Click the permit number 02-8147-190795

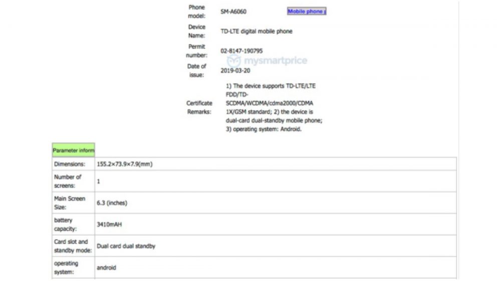point(241,51)
